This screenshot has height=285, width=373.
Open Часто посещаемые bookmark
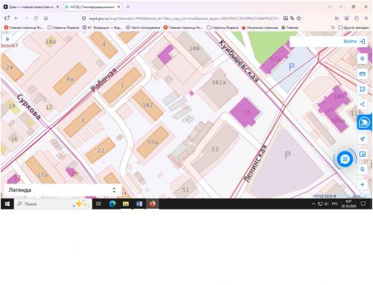point(143,28)
